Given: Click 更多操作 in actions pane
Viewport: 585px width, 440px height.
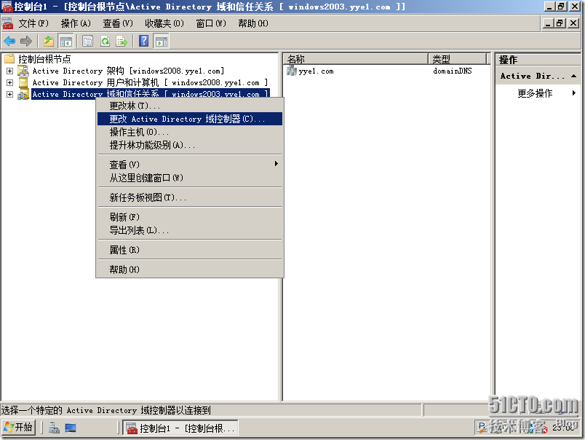Looking at the screenshot, I should coord(535,93).
